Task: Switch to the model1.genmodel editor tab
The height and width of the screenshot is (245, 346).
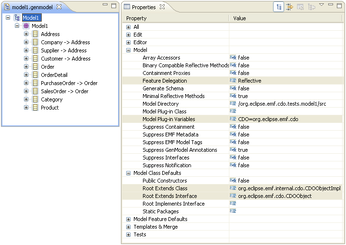Action: click(32, 7)
